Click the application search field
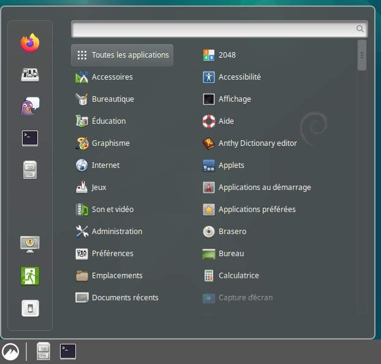Viewport: 381px width, 364px height. 213,29
